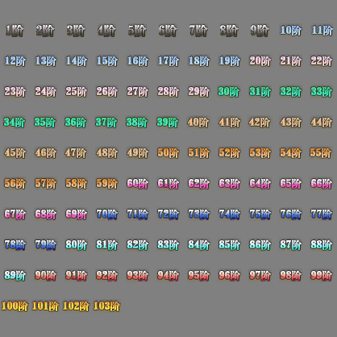
Task: Click the magenta 60阶 label
Action: point(137,184)
